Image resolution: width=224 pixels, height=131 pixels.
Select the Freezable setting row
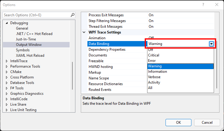(117, 61)
